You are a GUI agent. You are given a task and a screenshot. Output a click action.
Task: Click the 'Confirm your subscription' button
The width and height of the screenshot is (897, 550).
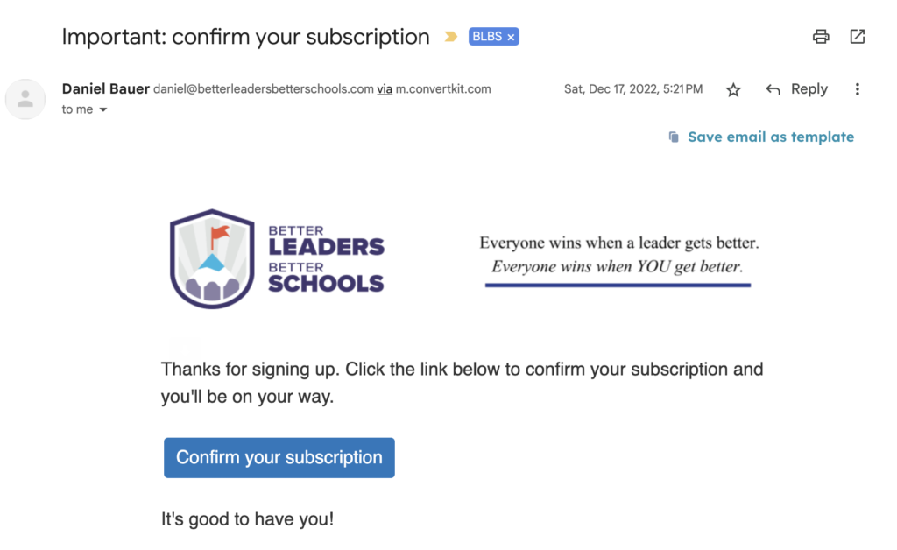[x=279, y=457]
